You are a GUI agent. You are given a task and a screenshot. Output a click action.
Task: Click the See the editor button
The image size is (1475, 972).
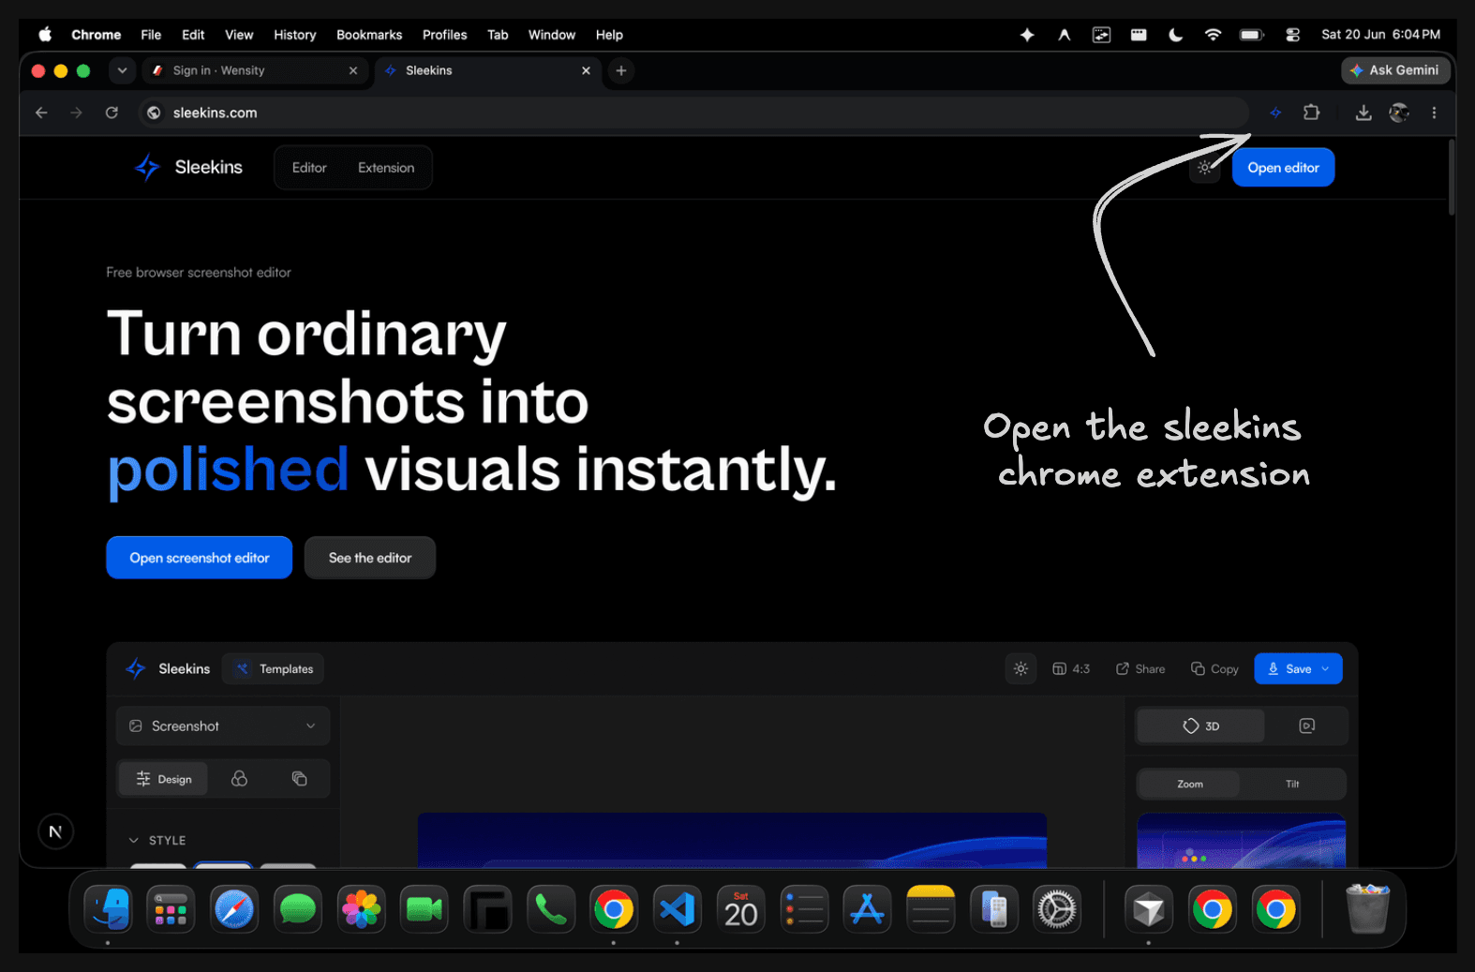(x=370, y=558)
